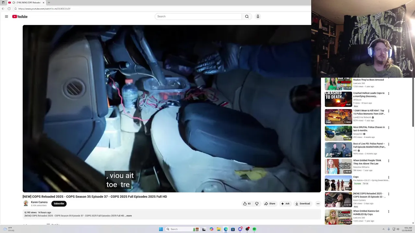The image size is (415, 233).
Task: Open the Ask AI button
Action: 285,204
